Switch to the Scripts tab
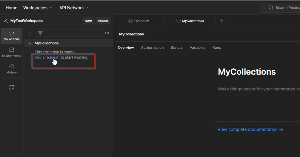The image size is (300, 157). 177,48
